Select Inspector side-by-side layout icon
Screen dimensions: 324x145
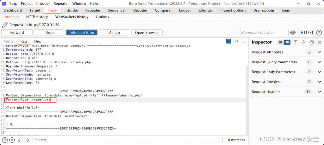tap(287, 42)
